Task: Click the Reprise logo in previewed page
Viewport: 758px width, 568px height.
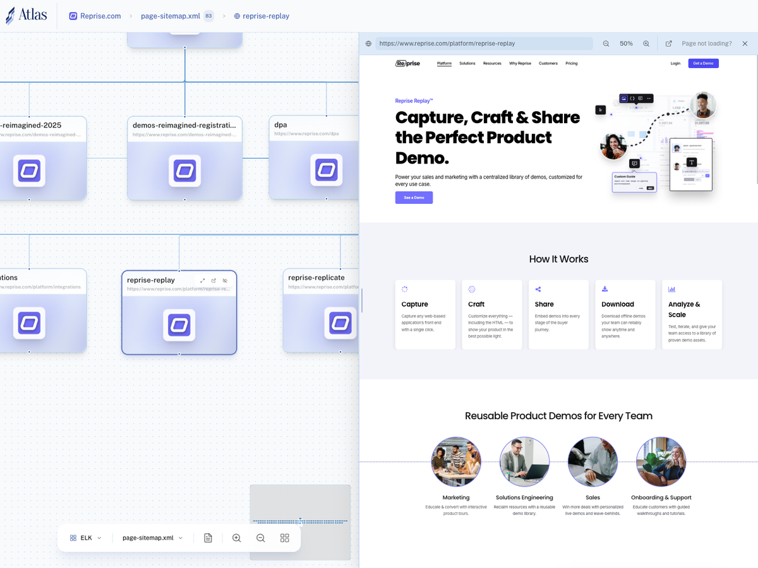Action: point(407,63)
